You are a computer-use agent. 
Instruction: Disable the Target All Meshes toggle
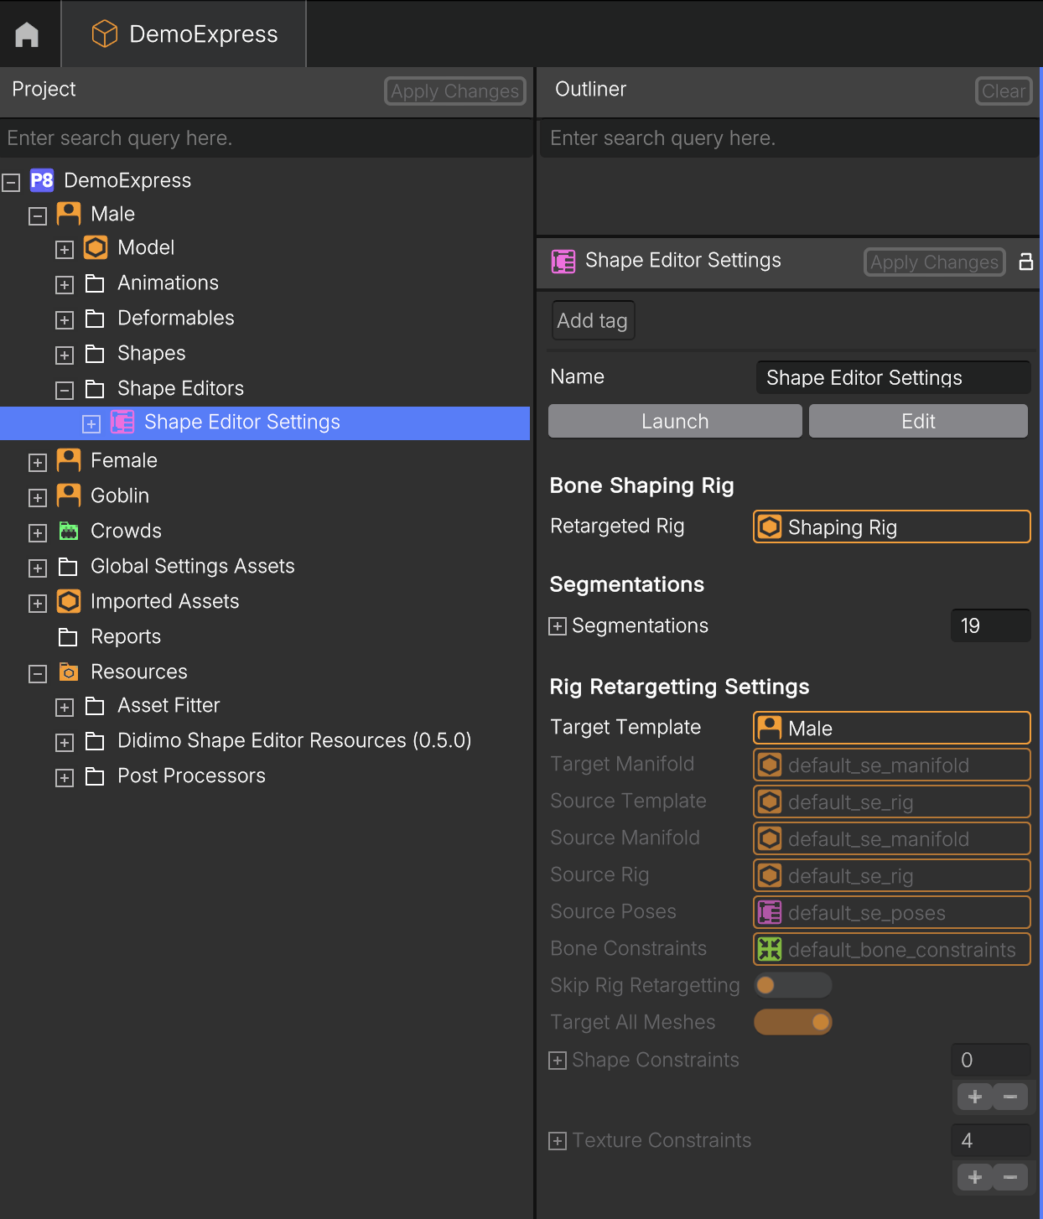(792, 1022)
